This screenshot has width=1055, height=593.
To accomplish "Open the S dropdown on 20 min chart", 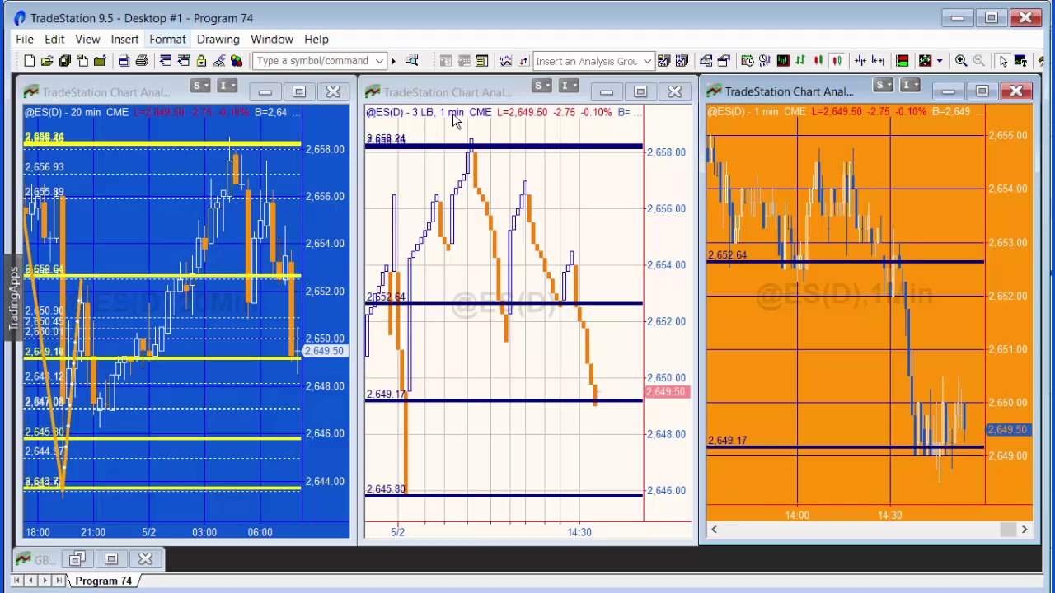I will 199,86.
